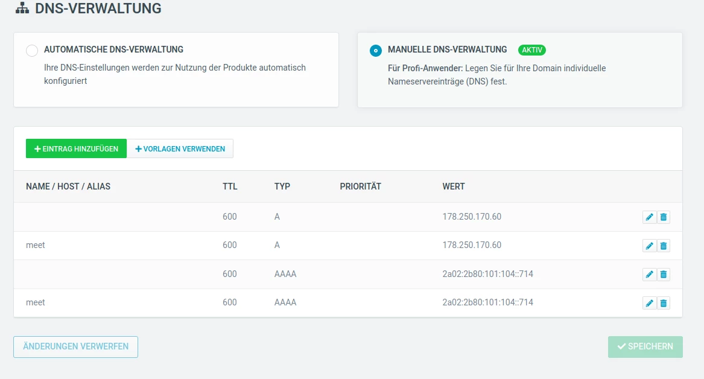Delete the AAAA record with empty host name
This screenshot has width=704, height=379.
tap(664, 275)
